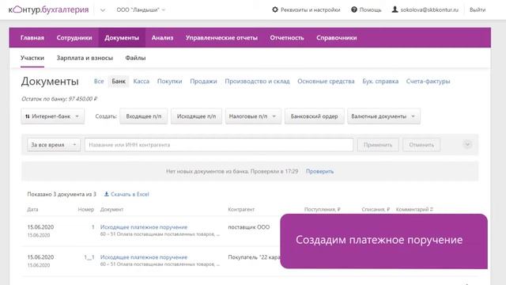The height and width of the screenshot is (285, 506).
Task: Click the Отменить filter button
Action: (421, 145)
